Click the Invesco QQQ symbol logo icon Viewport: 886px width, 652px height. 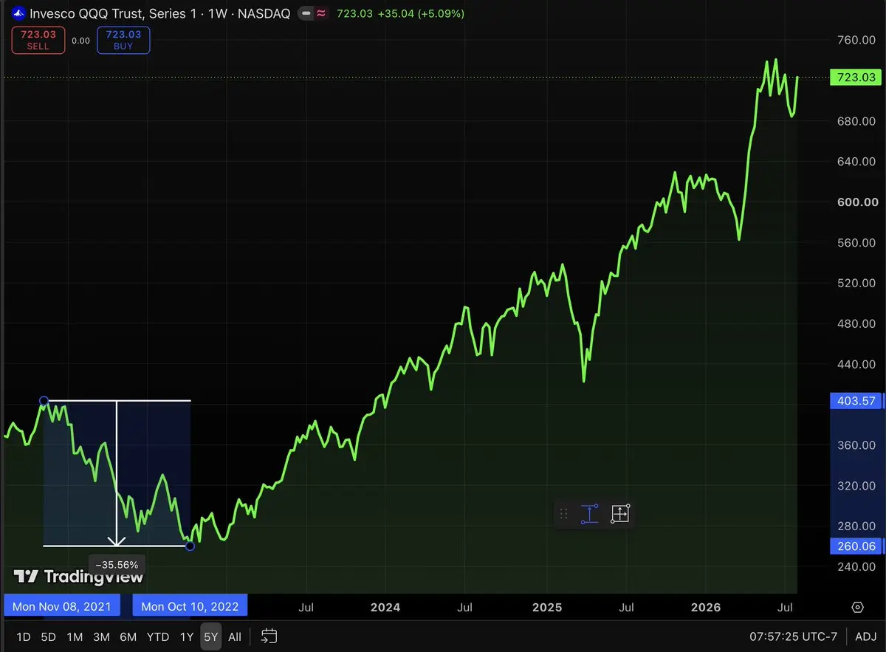click(x=18, y=13)
